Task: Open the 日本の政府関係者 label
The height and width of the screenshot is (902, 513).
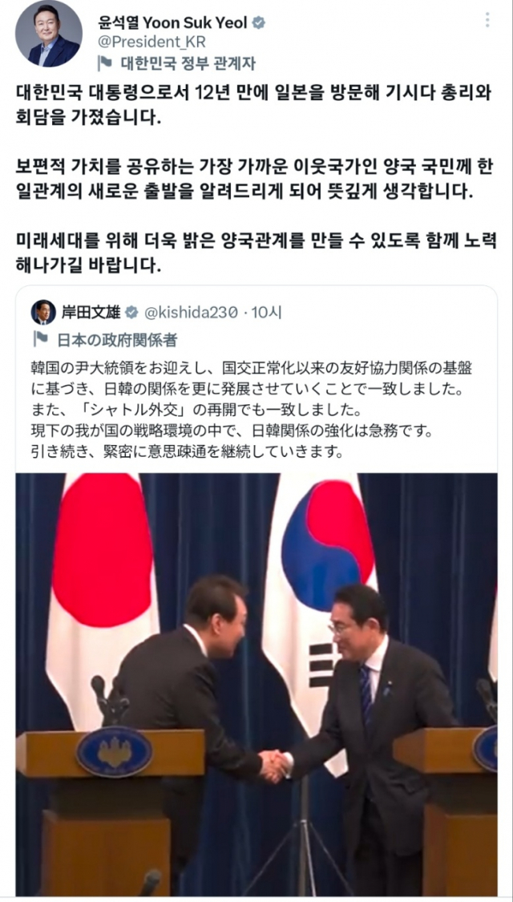Action: [x=117, y=339]
